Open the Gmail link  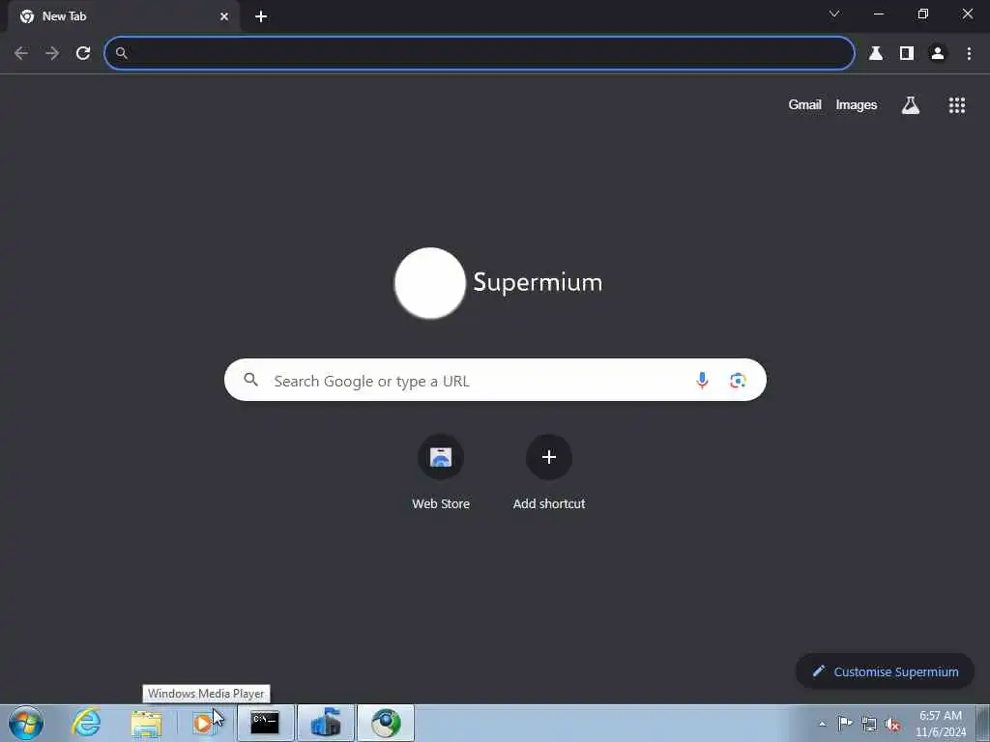point(804,104)
